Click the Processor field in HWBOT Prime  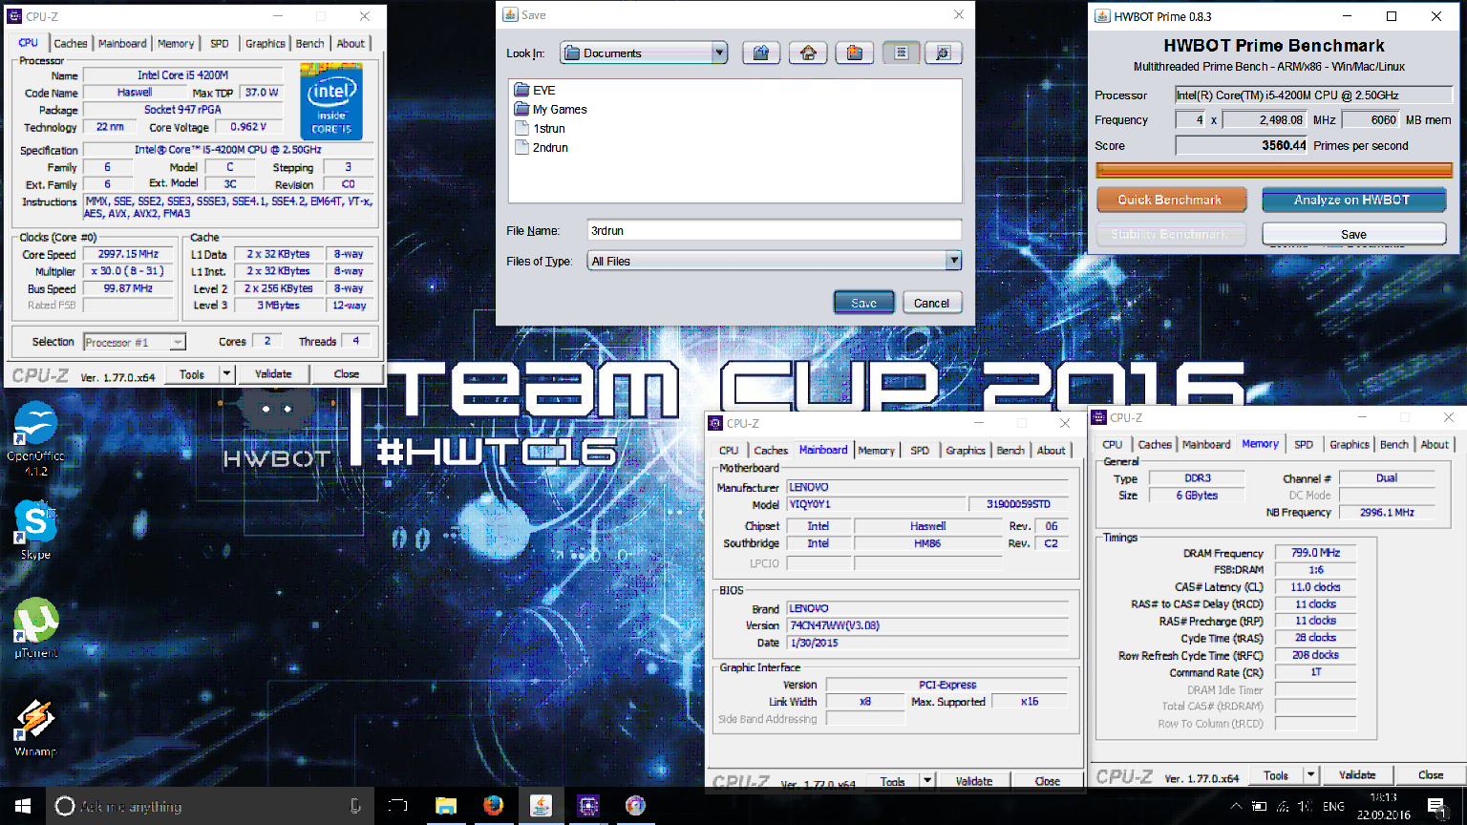pos(1313,95)
